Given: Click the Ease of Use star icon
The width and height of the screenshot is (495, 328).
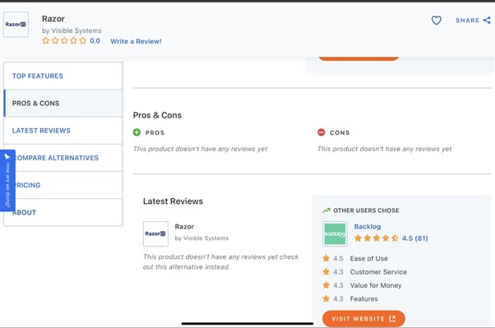Looking at the screenshot, I should 326,258.
